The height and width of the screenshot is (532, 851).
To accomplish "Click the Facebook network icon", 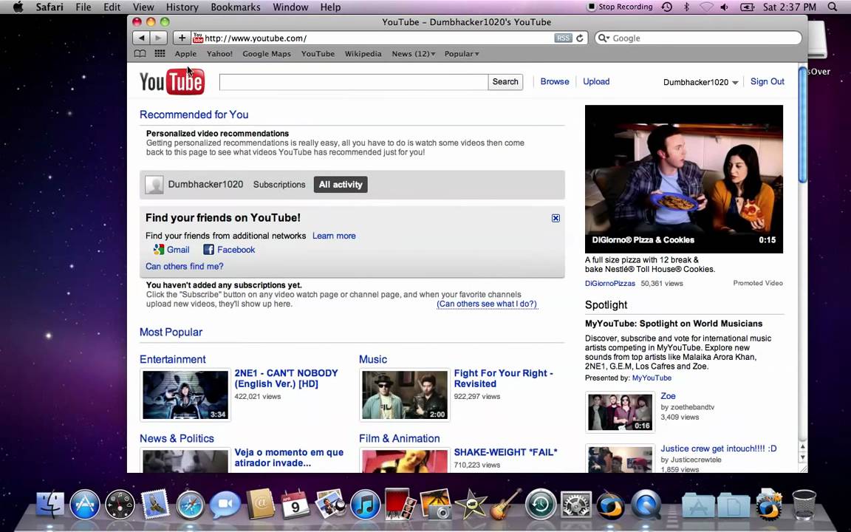I will click(208, 250).
